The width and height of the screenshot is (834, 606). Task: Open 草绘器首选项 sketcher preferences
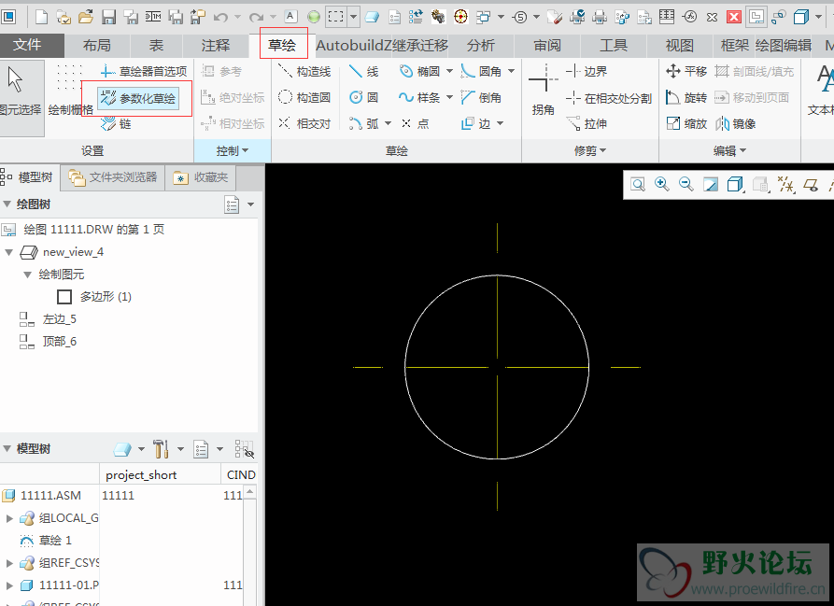coord(144,71)
